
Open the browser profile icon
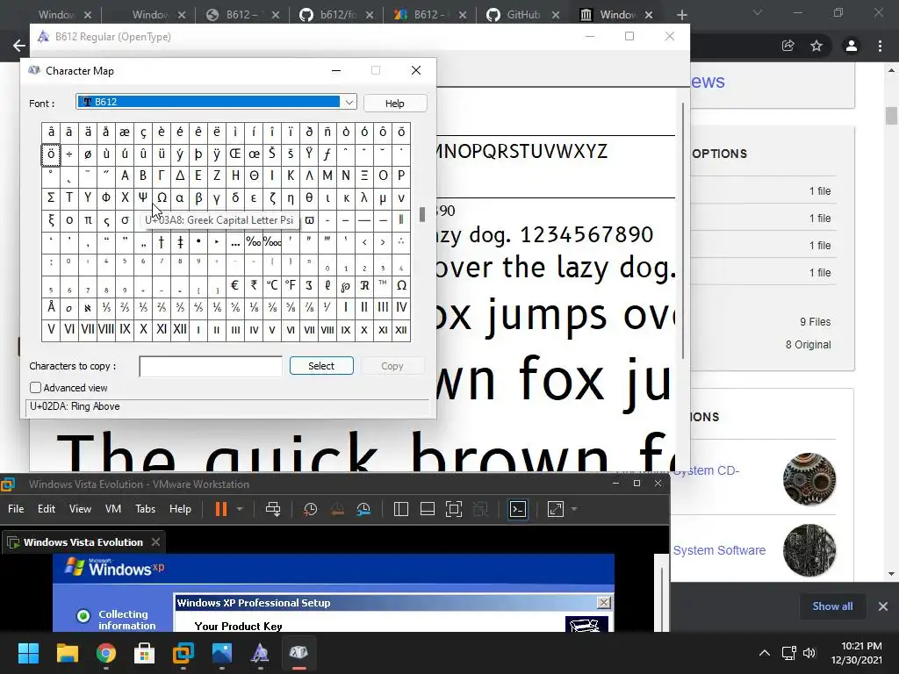coord(852,46)
